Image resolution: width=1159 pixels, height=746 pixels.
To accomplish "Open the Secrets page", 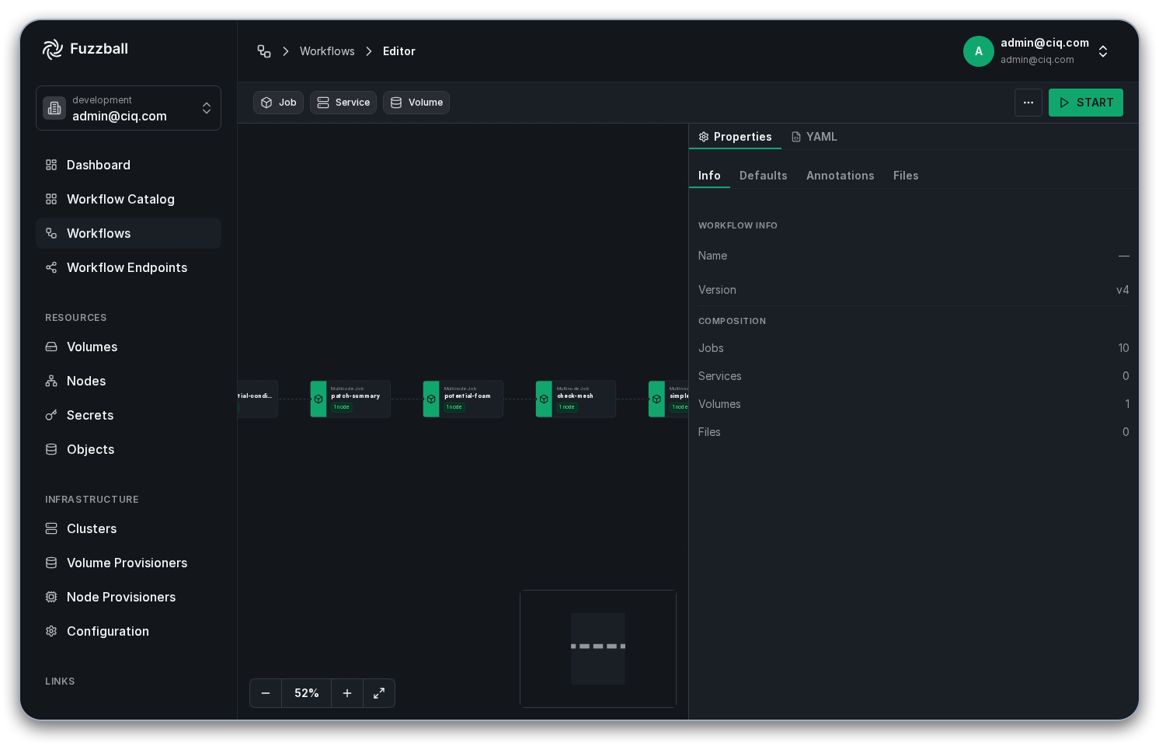I will 128,415.
